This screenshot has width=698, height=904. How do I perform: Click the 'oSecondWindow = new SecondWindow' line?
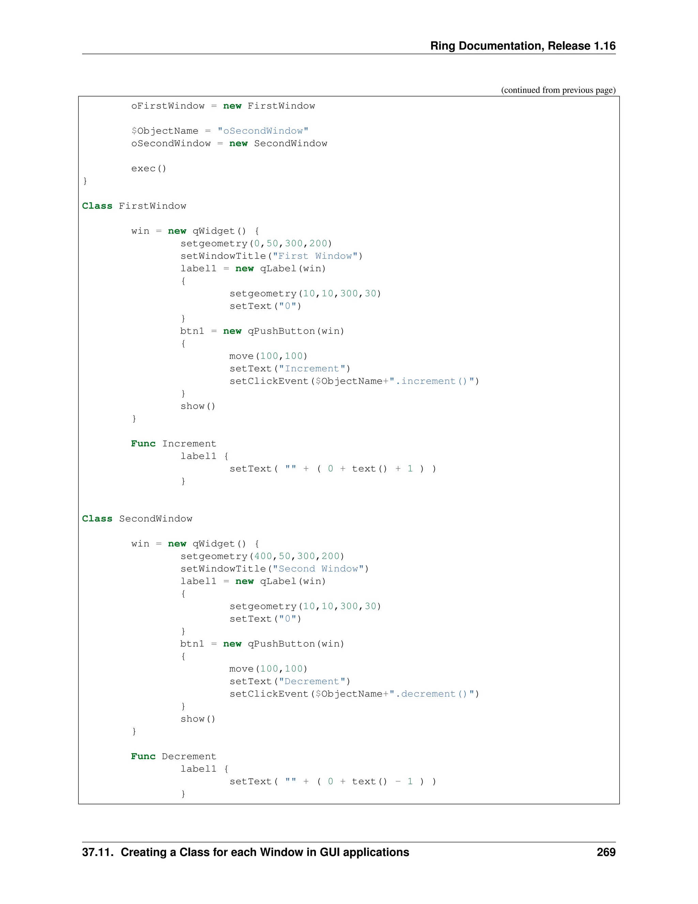pos(229,144)
